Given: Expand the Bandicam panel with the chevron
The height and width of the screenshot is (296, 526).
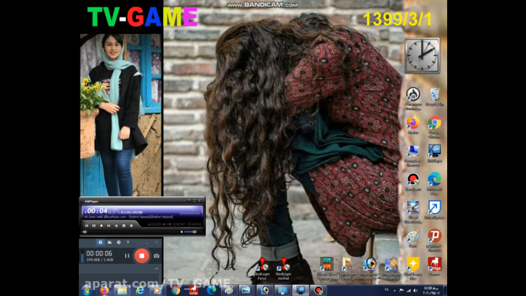Looking at the screenshot, I should 156,269.
